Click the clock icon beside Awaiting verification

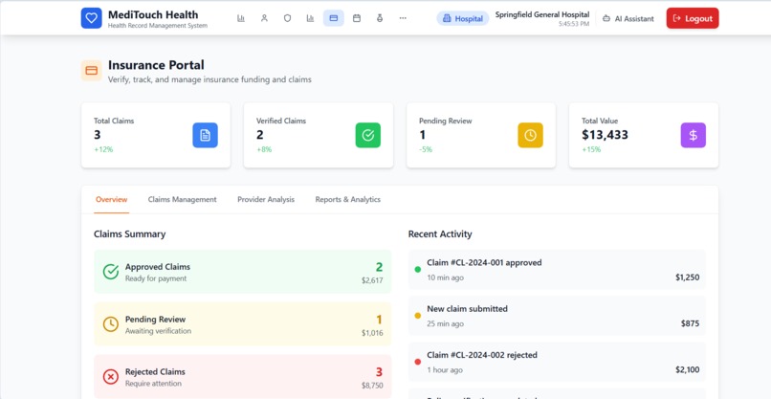coord(111,324)
